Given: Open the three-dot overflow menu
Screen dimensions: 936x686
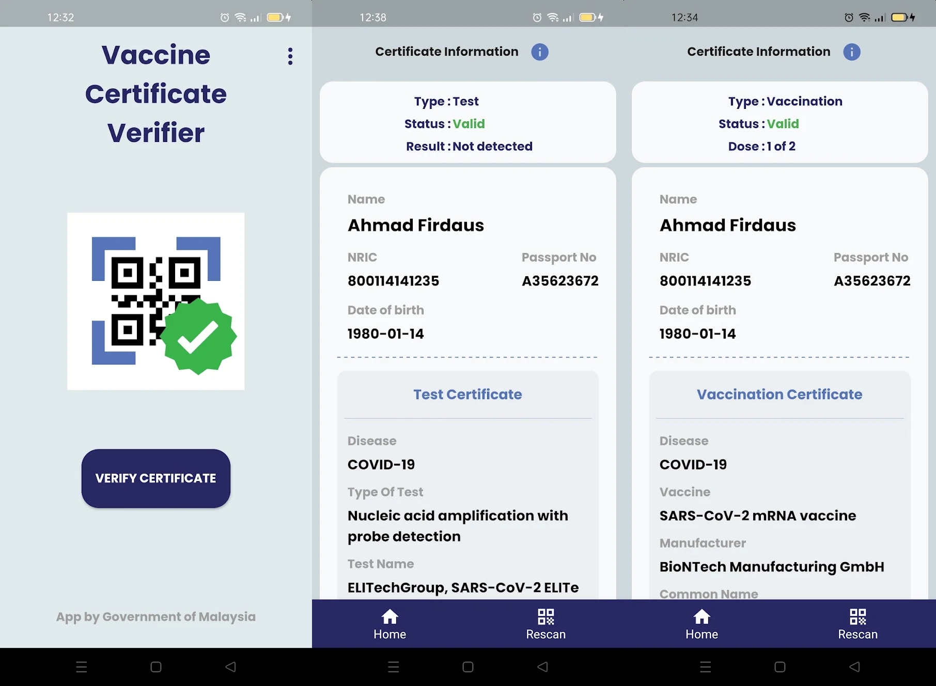Looking at the screenshot, I should [x=290, y=56].
